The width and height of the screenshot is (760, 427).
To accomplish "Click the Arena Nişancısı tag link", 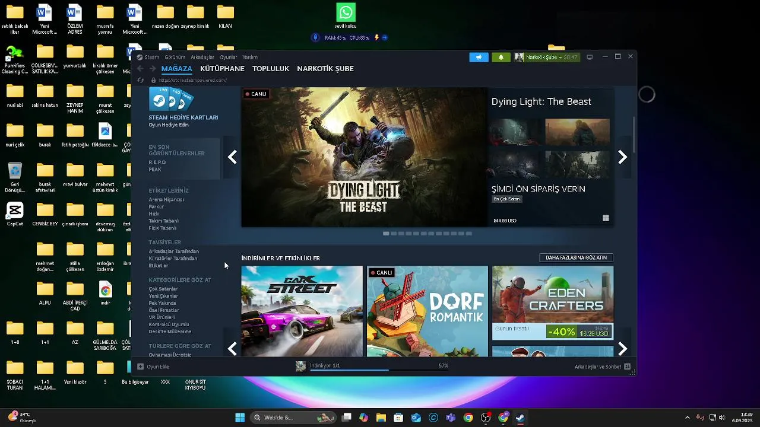I will tap(166, 200).
